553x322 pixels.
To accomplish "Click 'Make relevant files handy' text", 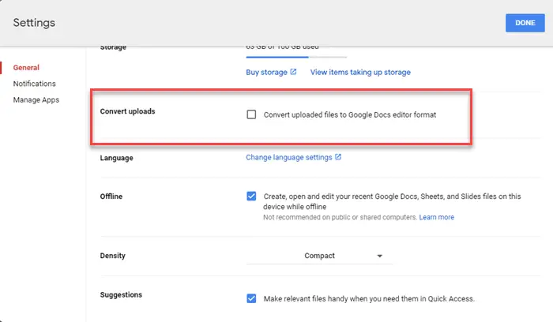I will coord(369,299).
